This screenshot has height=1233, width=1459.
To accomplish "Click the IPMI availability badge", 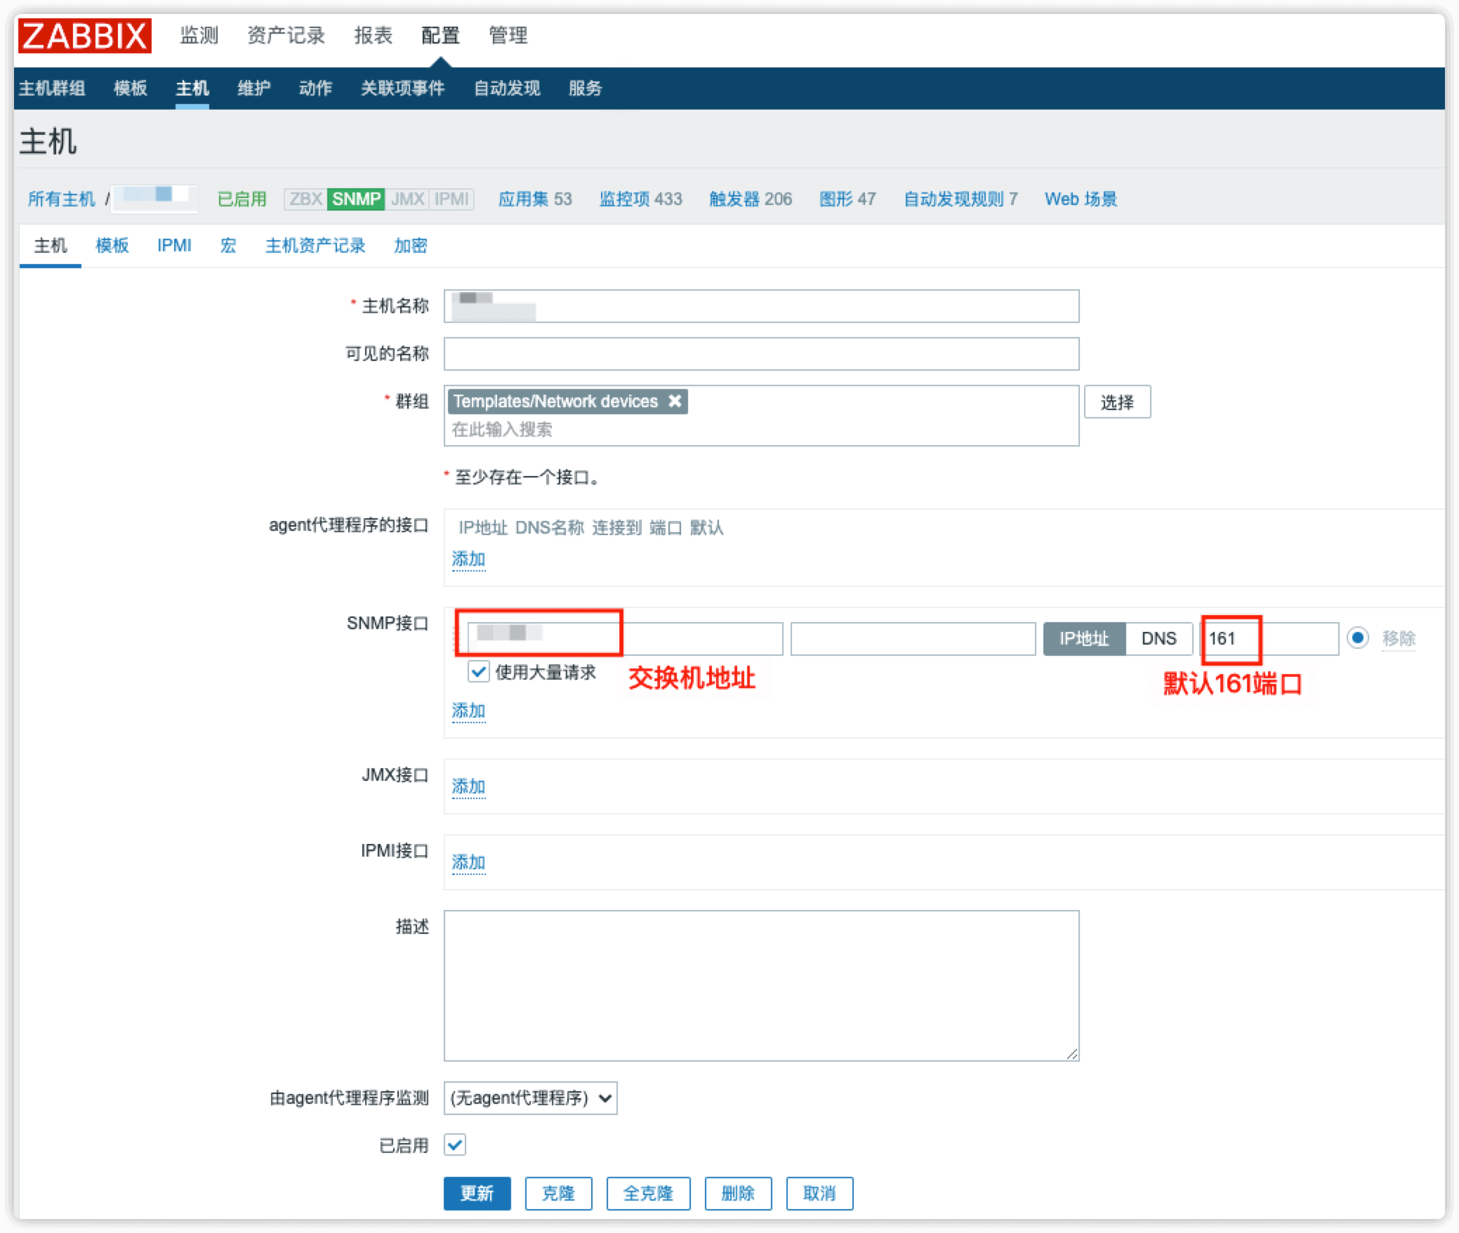I will pyautogui.click(x=451, y=199).
